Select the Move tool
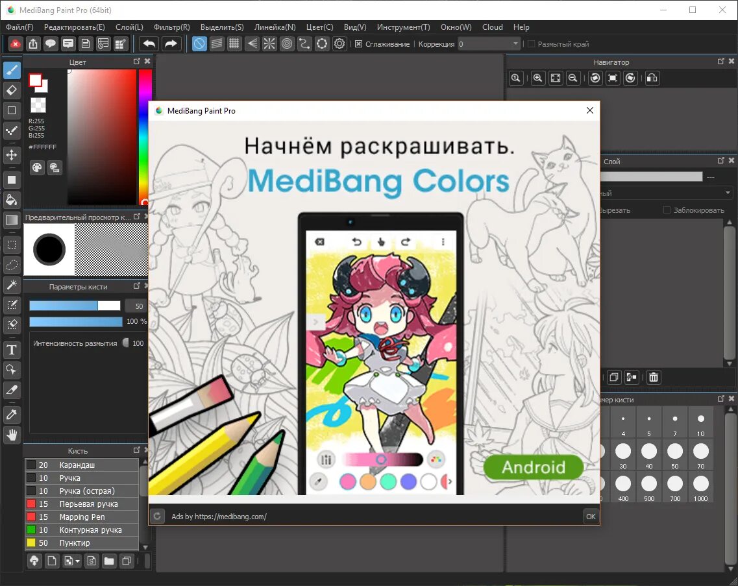738x586 pixels. [12, 154]
